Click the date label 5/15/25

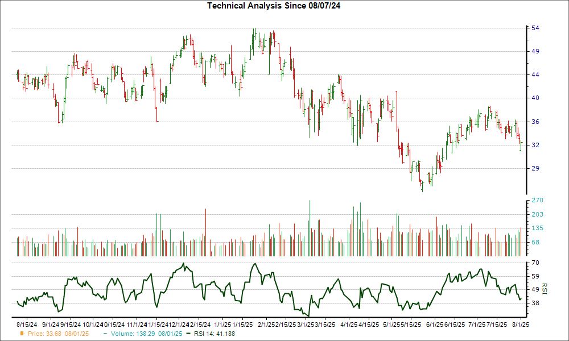pos(411,325)
